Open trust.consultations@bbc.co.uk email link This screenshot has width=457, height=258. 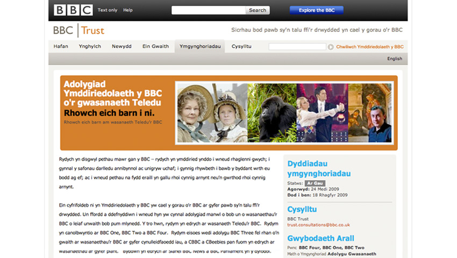(318, 225)
